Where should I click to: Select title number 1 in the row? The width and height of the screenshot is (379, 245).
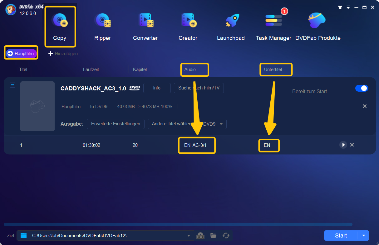coord(21,145)
